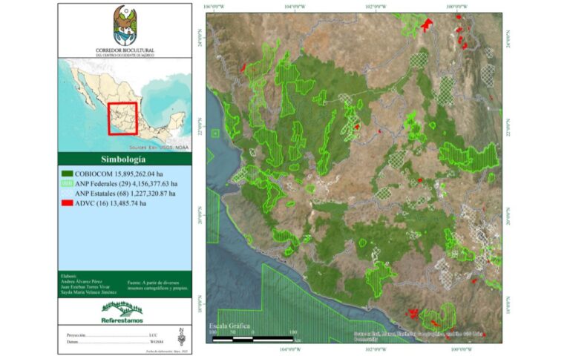Select the Simbología header bar
This screenshot has height=356, width=570.
tap(125, 159)
